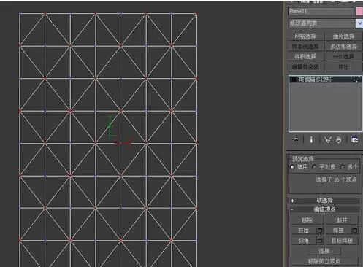
Task: Click the 移除孤立顶点 button
Action: point(324,261)
